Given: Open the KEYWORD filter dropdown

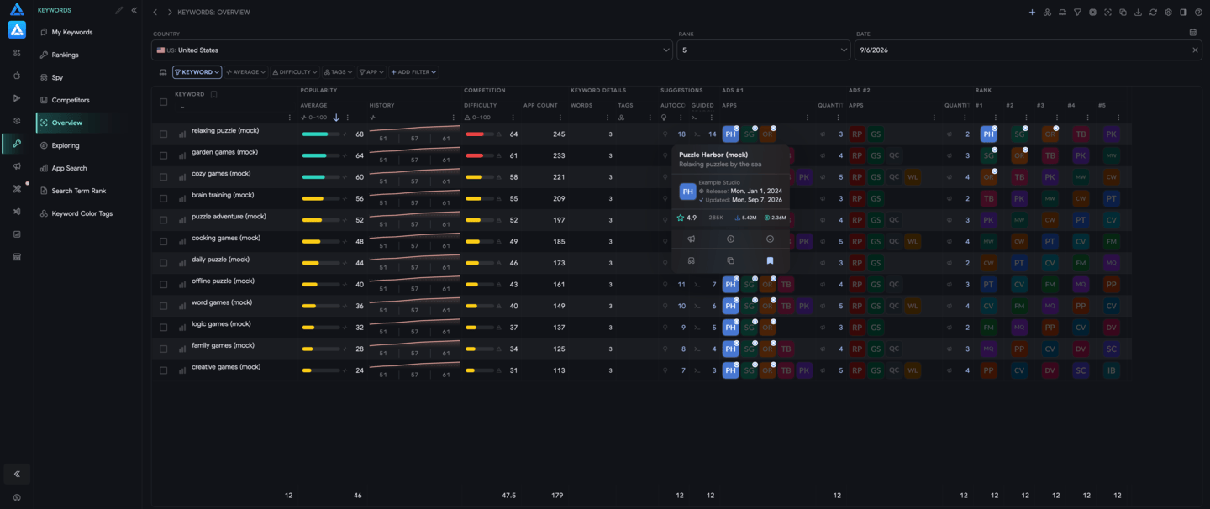Looking at the screenshot, I should [x=197, y=72].
